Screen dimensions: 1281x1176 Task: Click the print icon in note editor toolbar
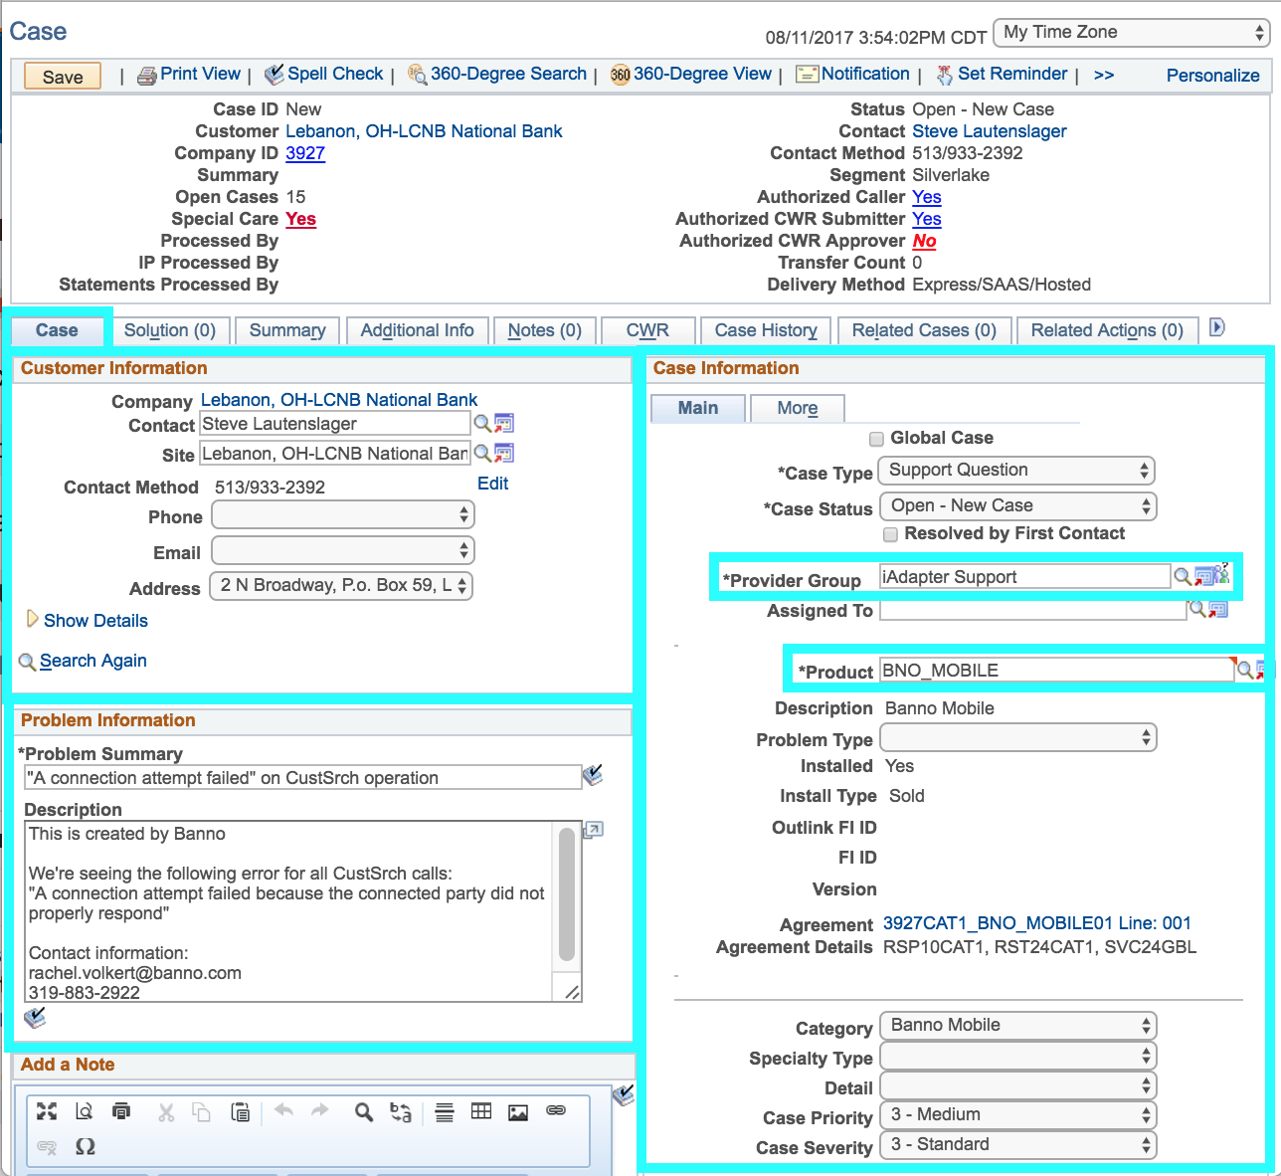[121, 1111]
